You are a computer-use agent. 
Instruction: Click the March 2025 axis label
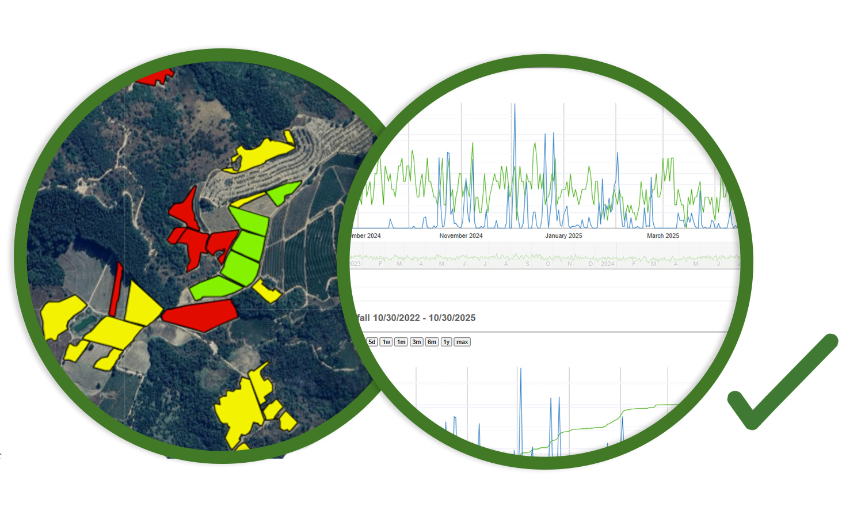coord(662,236)
